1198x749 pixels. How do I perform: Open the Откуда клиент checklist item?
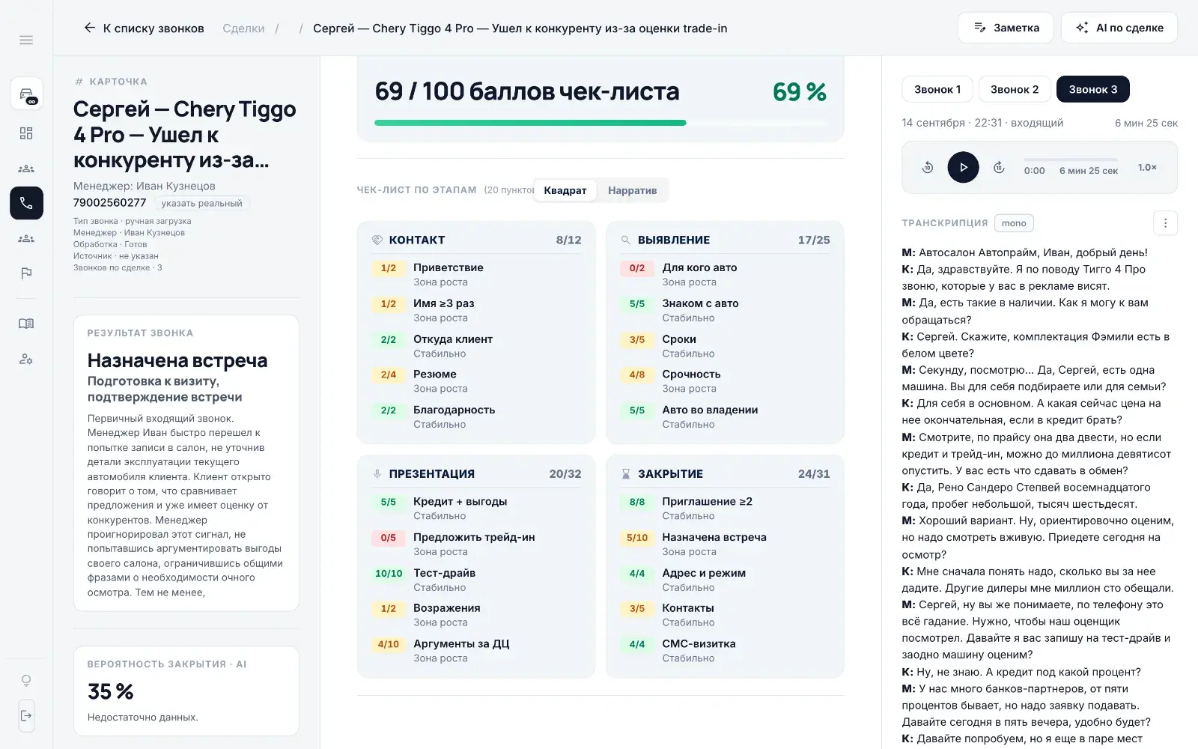coord(476,346)
